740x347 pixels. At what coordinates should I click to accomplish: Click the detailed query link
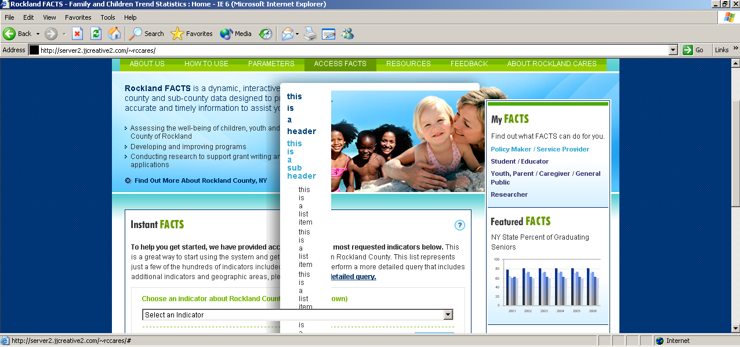click(353, 277)
